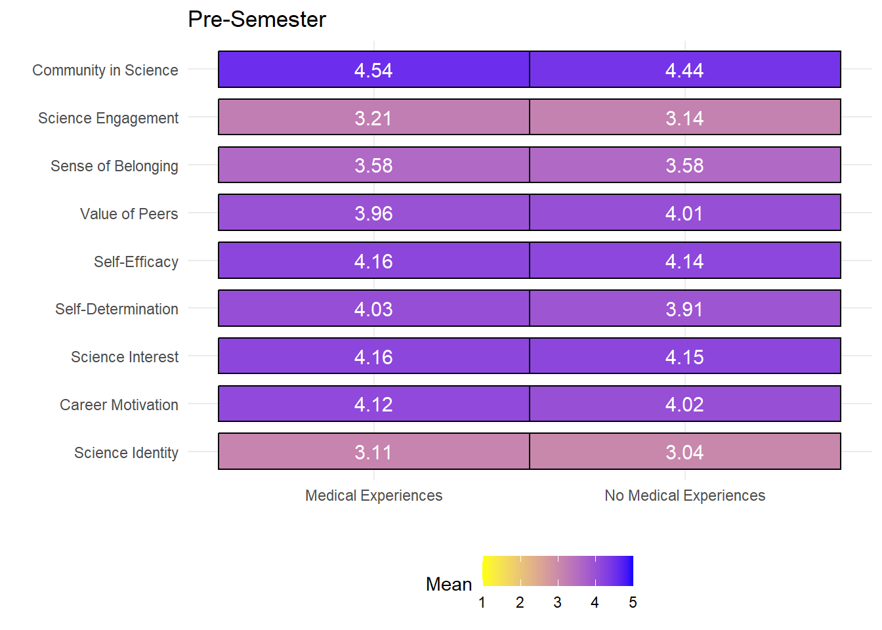Click the Mean legend title

[x=449, y=584]
